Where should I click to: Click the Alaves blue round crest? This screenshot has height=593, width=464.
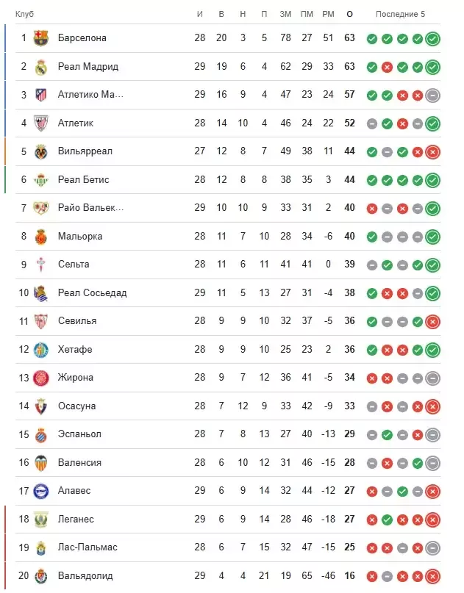[x=41, y=492]
